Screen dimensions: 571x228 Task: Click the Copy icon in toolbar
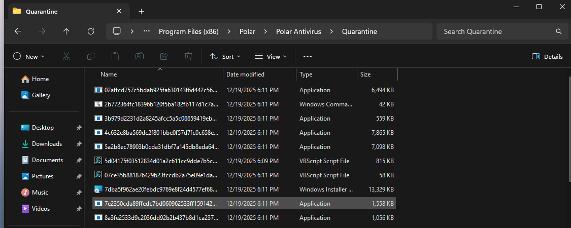(x=91, y=56)
